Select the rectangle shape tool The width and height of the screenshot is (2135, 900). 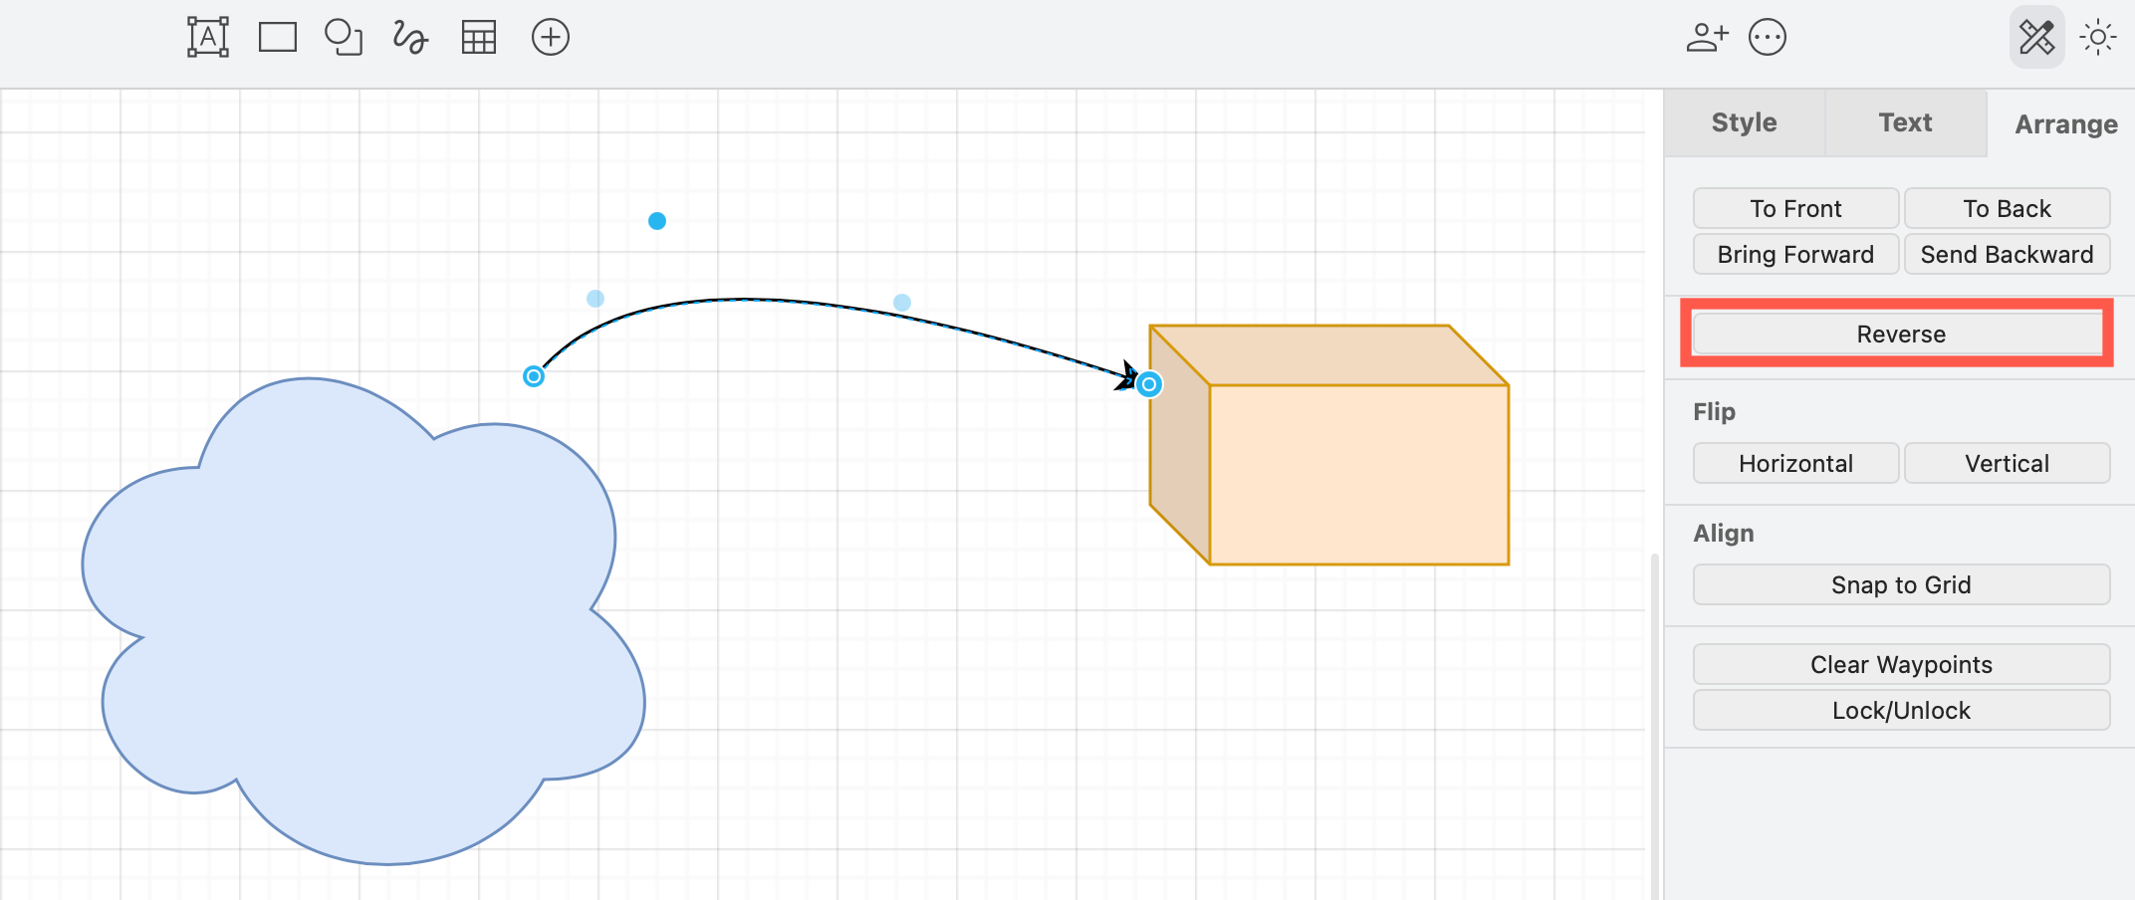[x=276, y=37]
